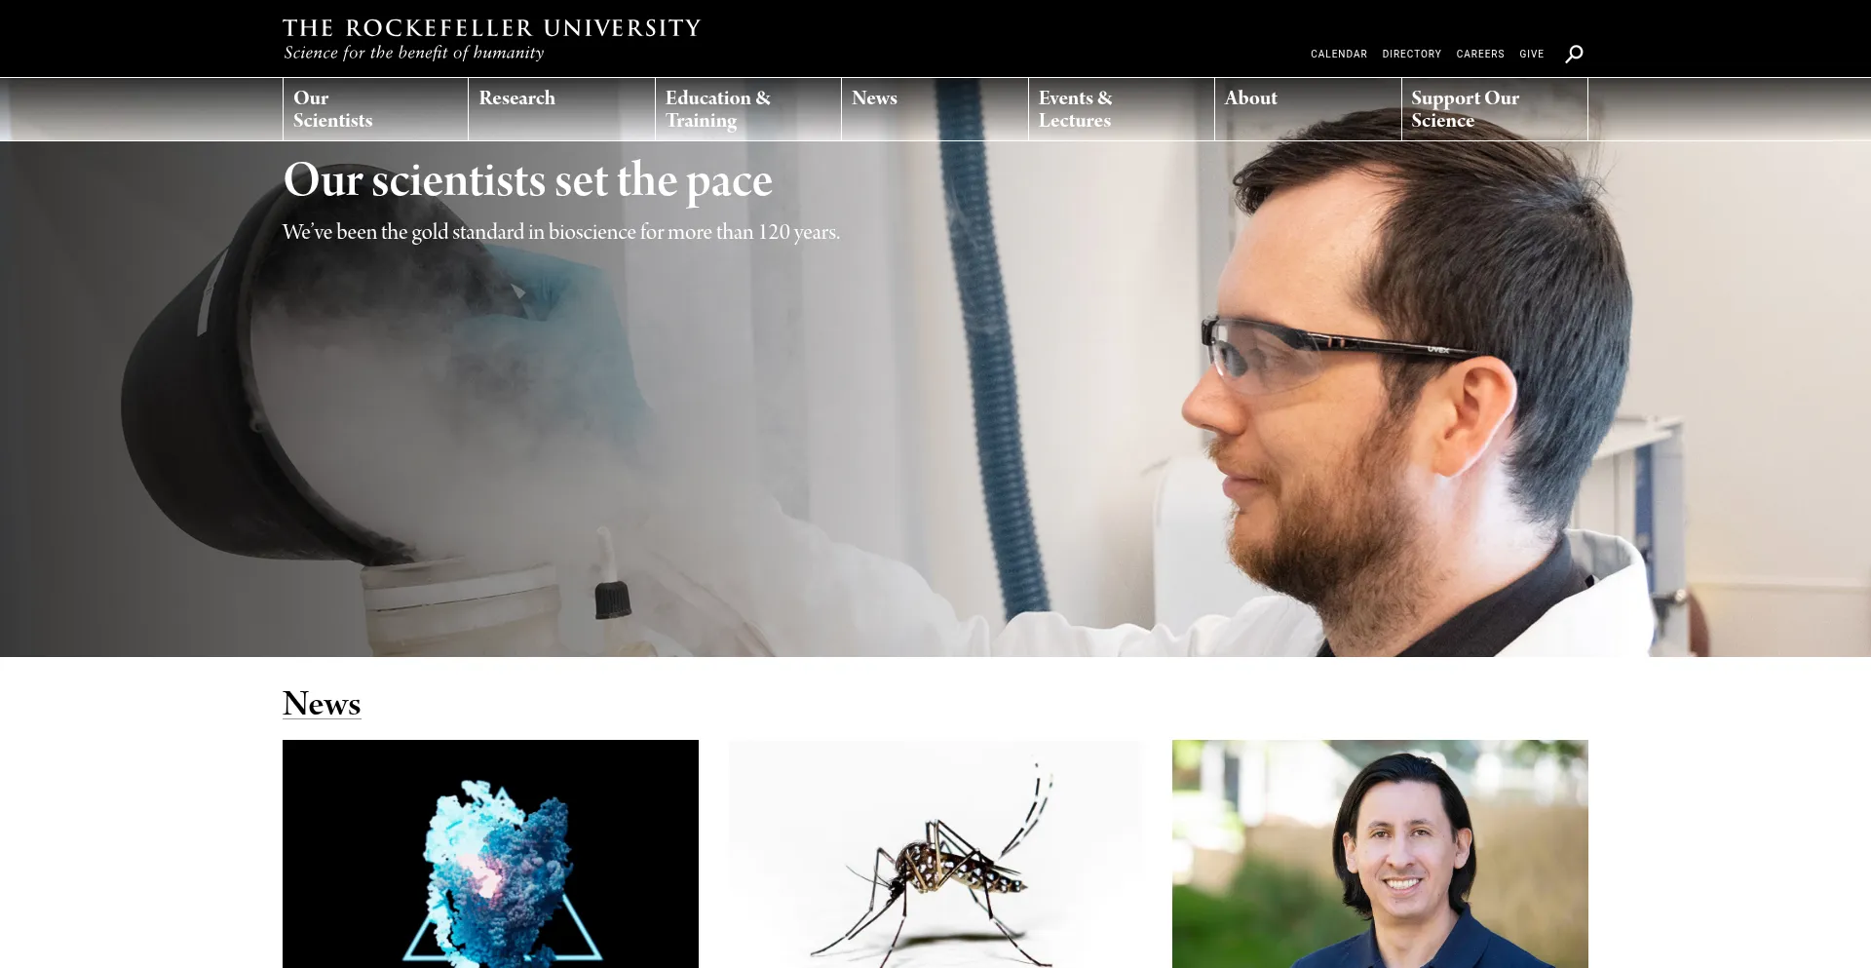Click the 'Science for the benefit of humanity' tagline
1871x968 pixels.
click(x=413, y=53)
